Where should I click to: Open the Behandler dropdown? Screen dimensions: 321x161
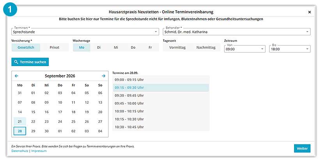pyautogui.click(x=237, y=31)
